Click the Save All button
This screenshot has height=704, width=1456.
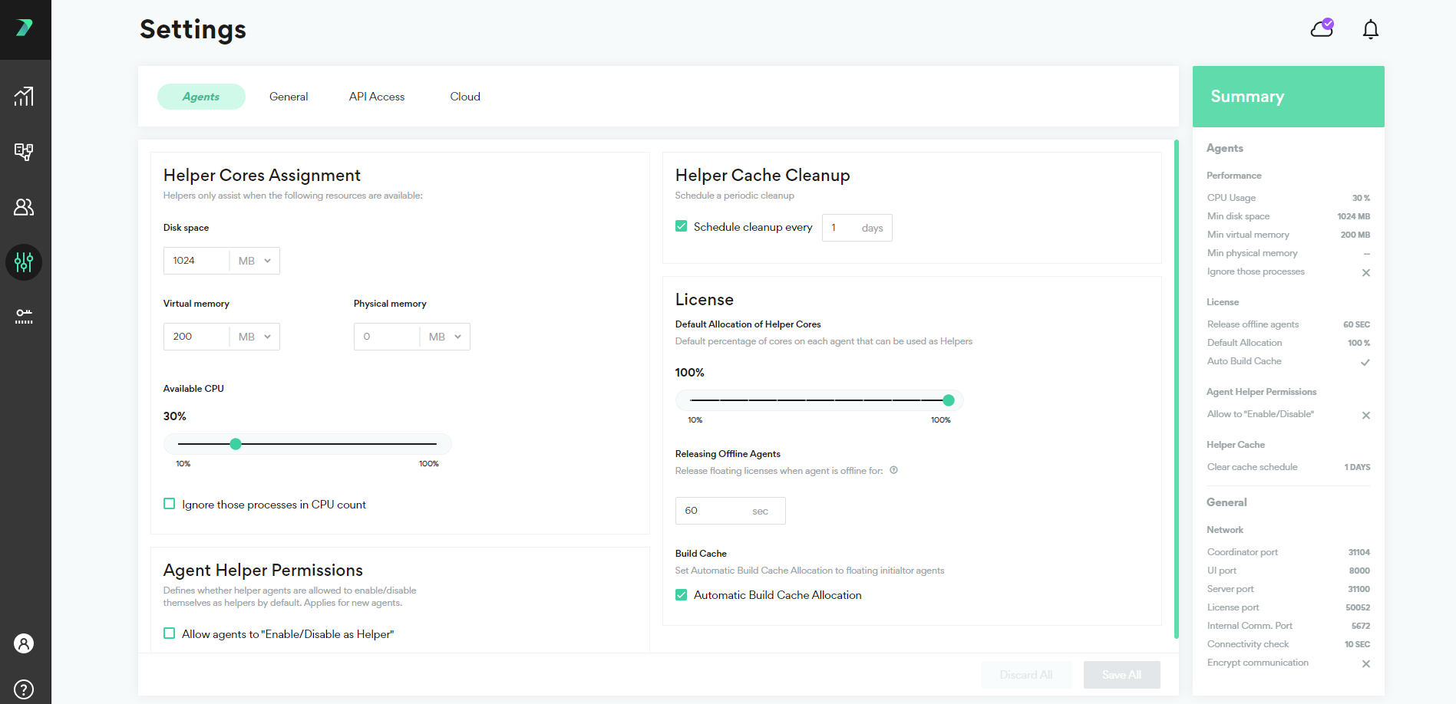[1121, 675]
